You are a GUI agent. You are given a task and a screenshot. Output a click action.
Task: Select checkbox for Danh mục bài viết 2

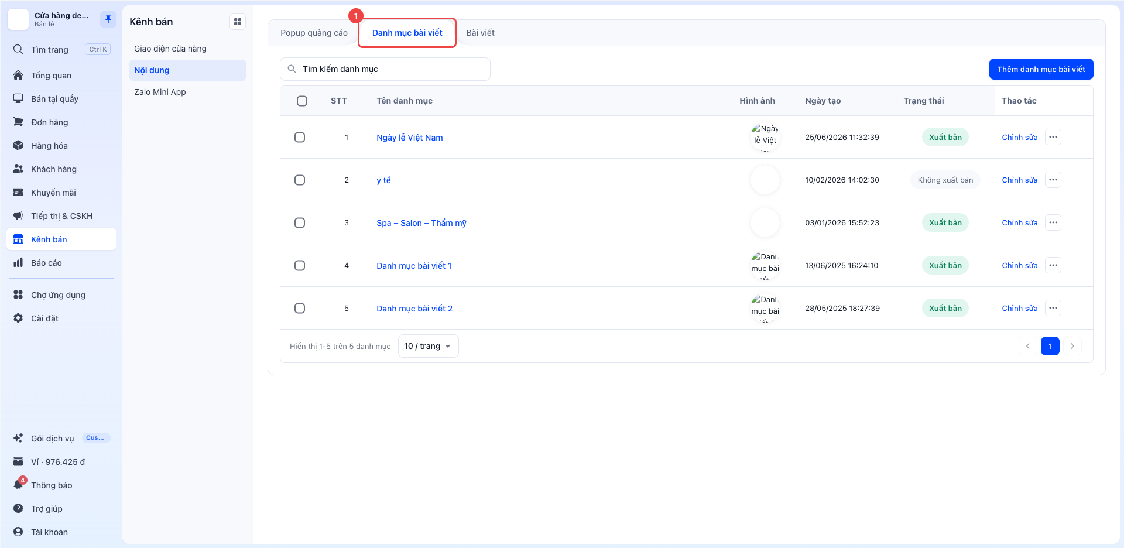point(300,308)
